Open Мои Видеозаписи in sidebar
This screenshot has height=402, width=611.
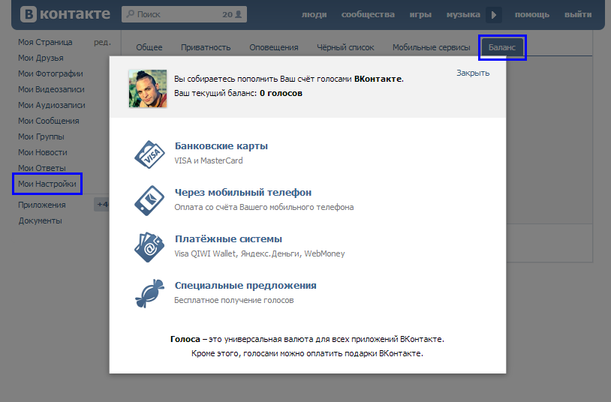click(x=51, y=89)
